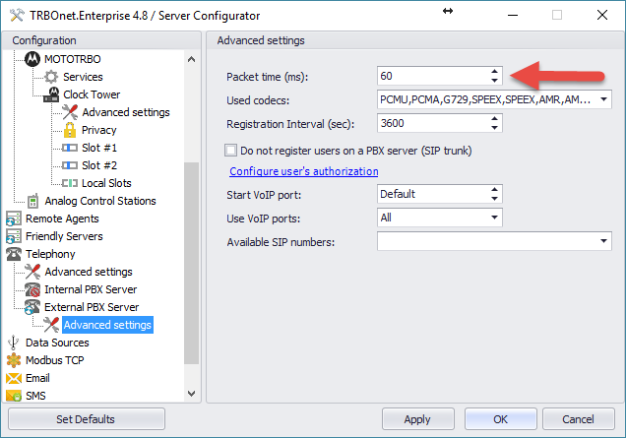The image size is (626, 438).
Task: Click the Privacy padlock icon
Action: [70, 130]
